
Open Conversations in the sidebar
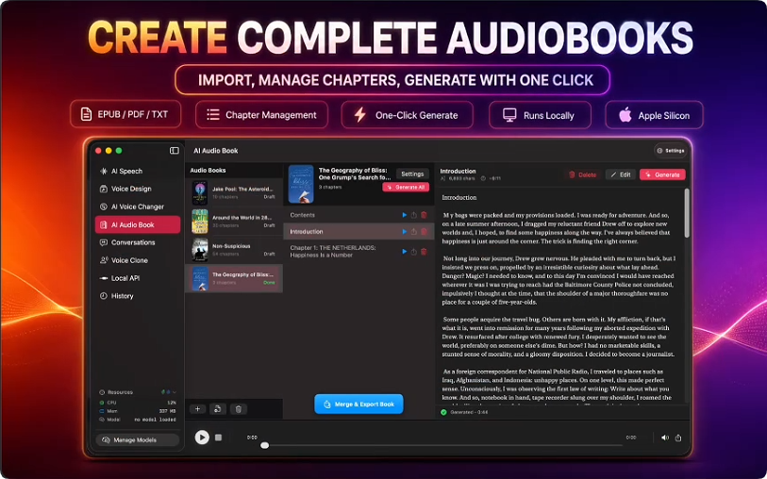pyautogui.click(x=138, y=242)
